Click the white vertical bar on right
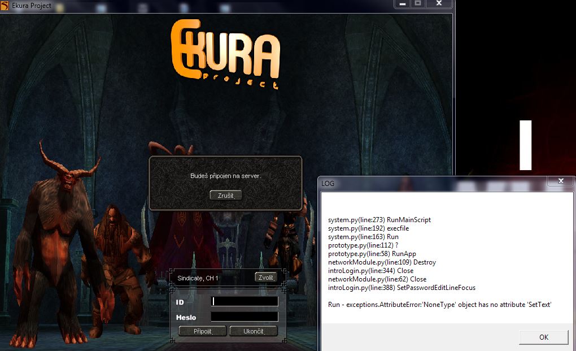 (526, 145)
